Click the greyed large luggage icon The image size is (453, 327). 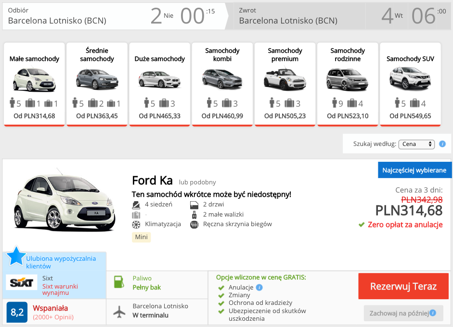(x=136, y=215)
